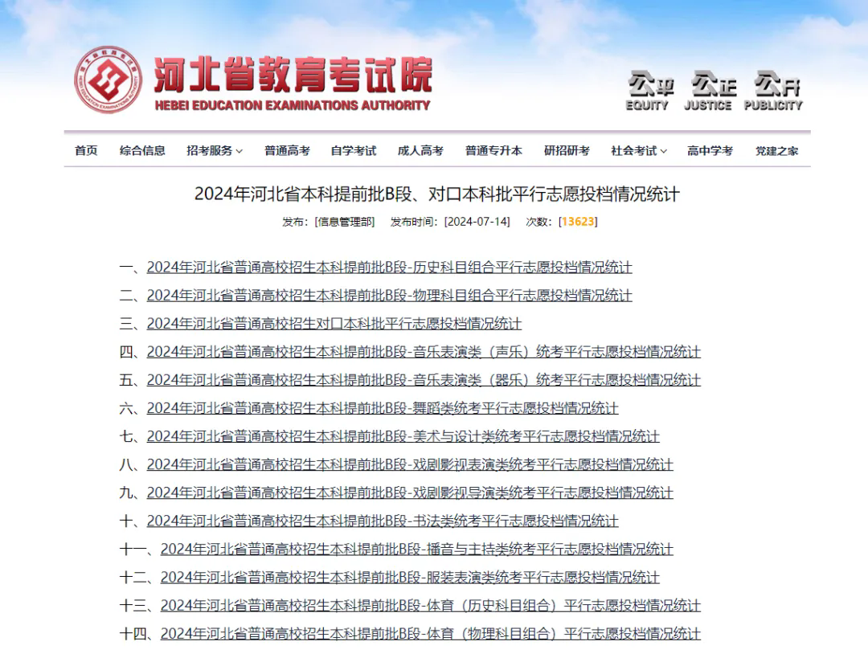Go to the 首页 home page

(86, 150)
